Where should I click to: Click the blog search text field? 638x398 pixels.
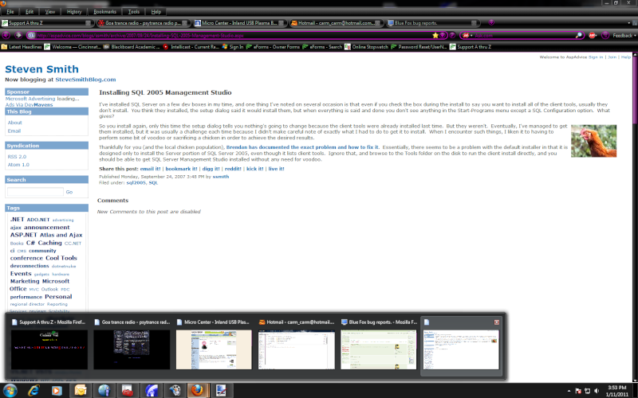pos(35,192)
